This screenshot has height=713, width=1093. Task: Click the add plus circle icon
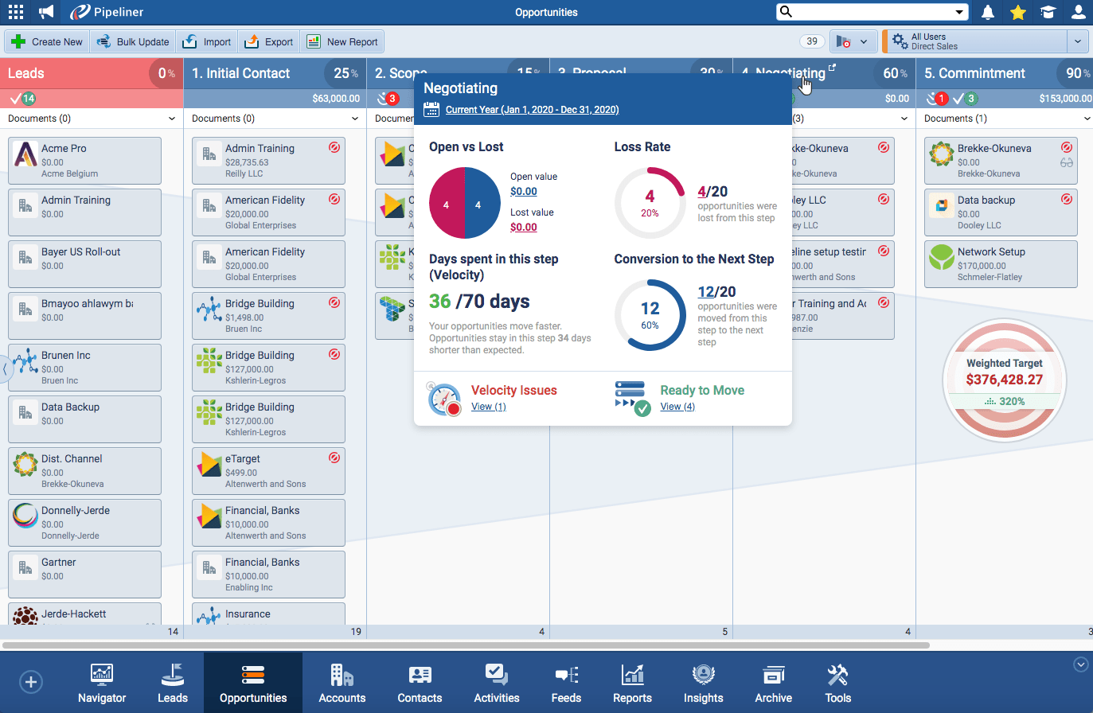click(31, 682)
